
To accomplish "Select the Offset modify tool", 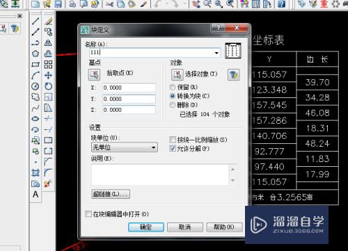I will pos(48,54).
